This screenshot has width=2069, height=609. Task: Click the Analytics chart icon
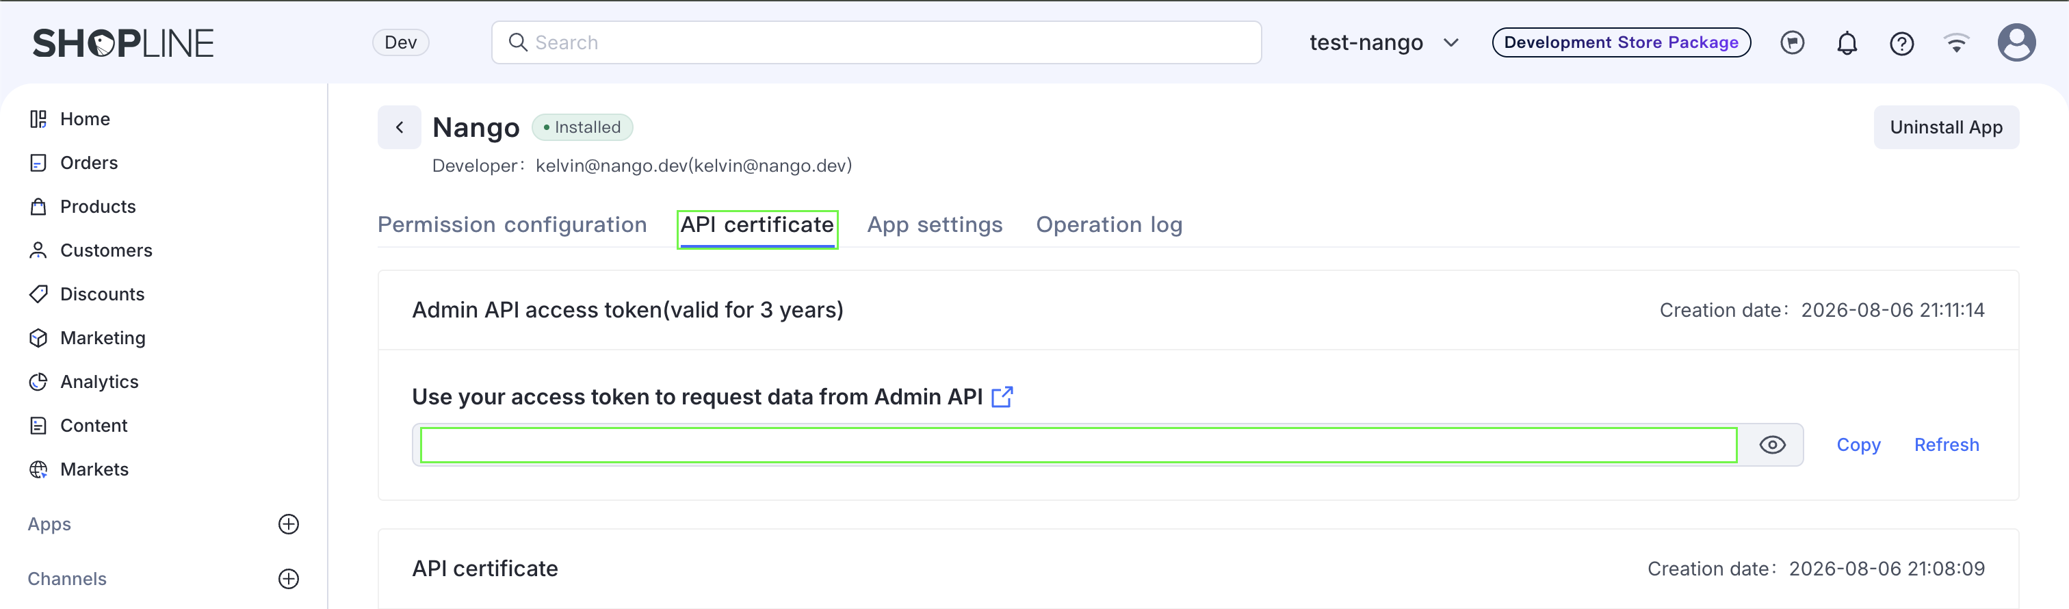38,382
